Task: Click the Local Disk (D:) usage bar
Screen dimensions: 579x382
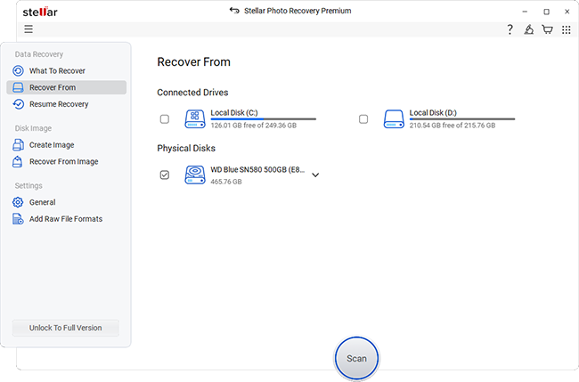Action: pos(462,118)
